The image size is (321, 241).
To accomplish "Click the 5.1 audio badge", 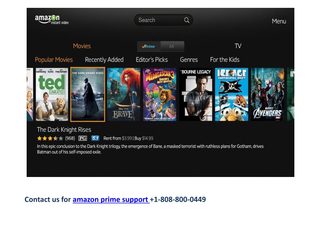I will (95, 138).
